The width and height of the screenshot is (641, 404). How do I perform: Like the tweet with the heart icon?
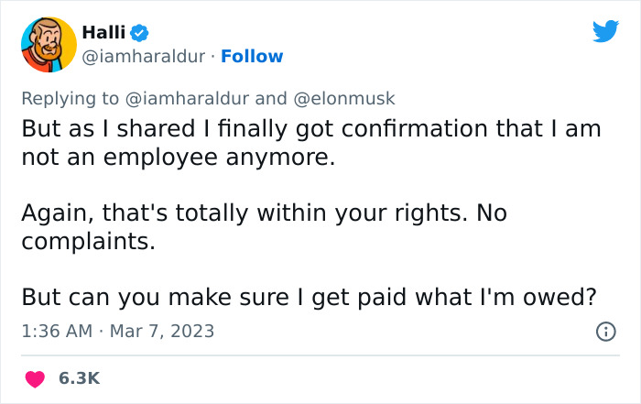tap(34, 377)
